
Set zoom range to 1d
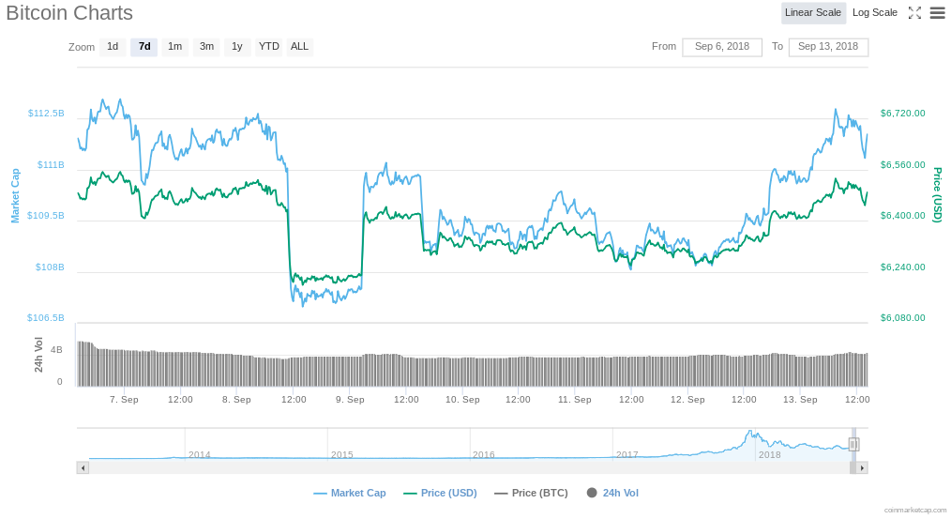[113, 47]
